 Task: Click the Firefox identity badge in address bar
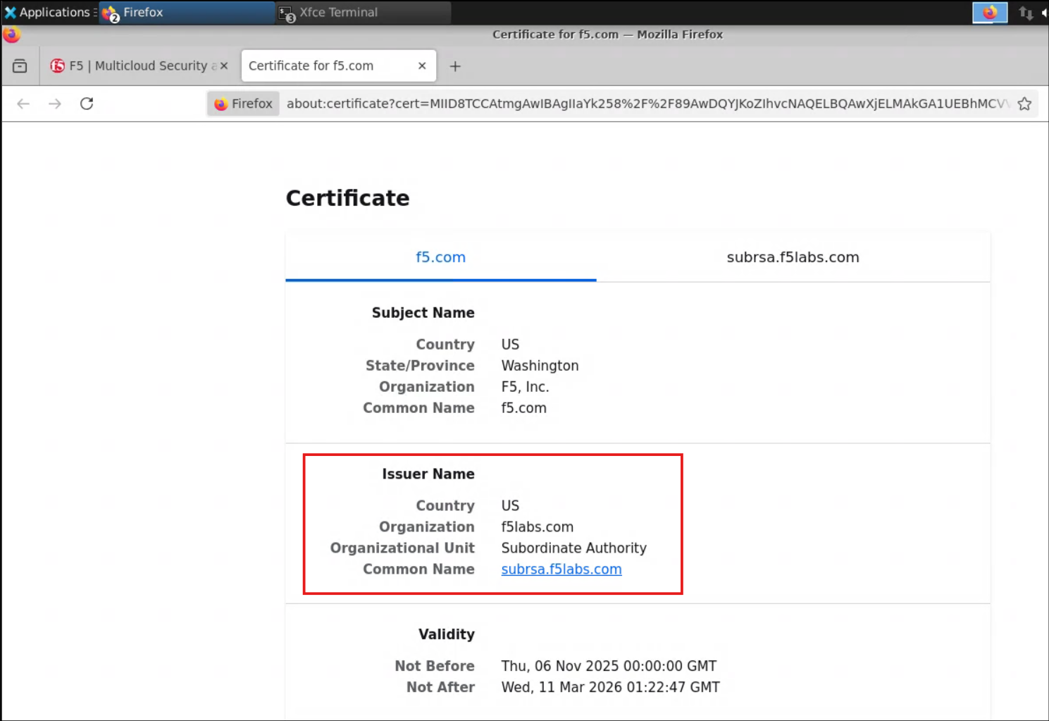click(x=243, y=104)
